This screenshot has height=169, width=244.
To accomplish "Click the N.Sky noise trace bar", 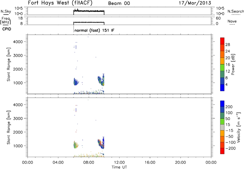I will click(x=89, y=12).
